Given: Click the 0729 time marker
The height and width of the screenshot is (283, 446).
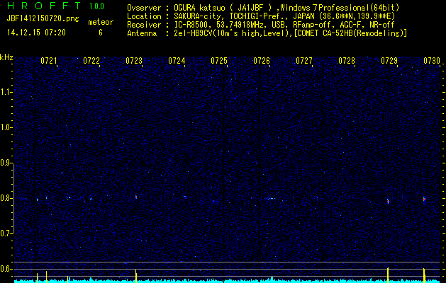Looking at the screenshot, I should coord(389,61).
